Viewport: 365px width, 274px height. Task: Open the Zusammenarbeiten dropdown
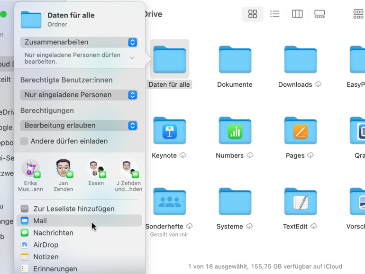pos(79,42)
